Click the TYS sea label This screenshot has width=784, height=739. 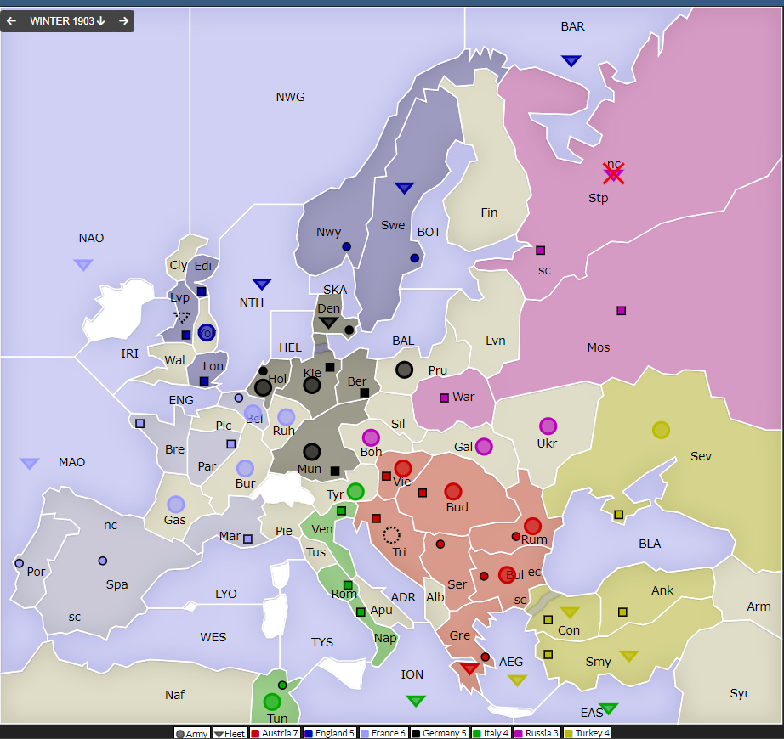click(322, 641)
